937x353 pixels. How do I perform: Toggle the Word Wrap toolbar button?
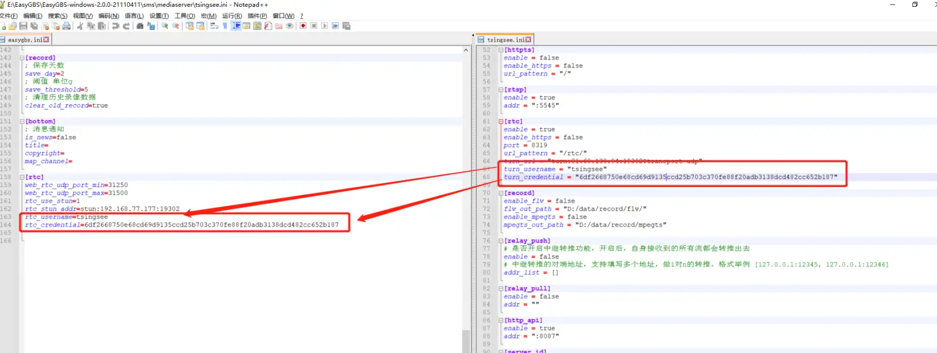coord(214,26)
